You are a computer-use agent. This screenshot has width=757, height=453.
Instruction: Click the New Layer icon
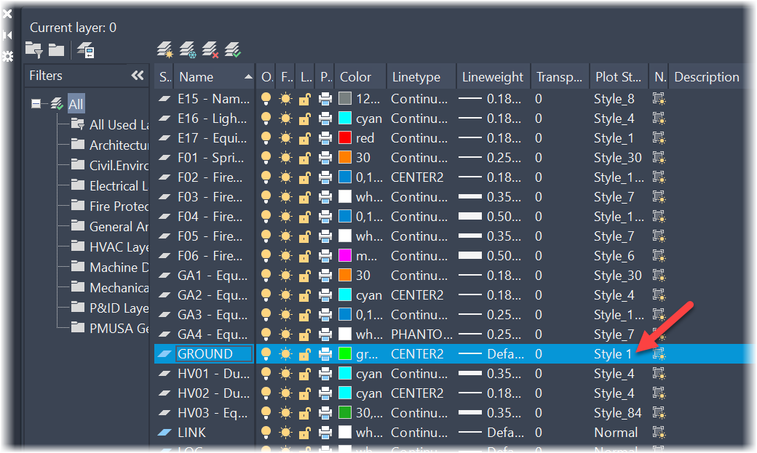pos(165,49)
